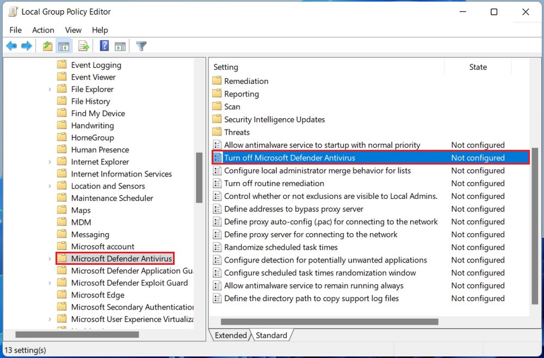Image resolution: width=544 pixels, height=358 pixels.
Task: Open the View menu
Action: pos(73,30)
